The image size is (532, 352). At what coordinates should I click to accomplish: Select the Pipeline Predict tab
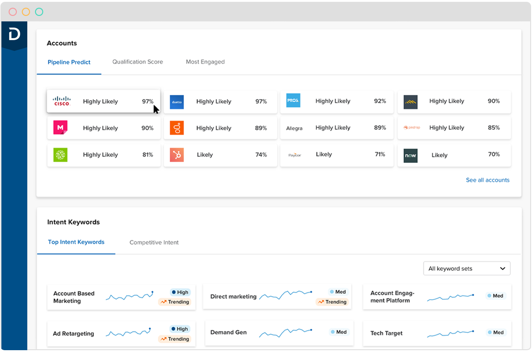point(69,62)
